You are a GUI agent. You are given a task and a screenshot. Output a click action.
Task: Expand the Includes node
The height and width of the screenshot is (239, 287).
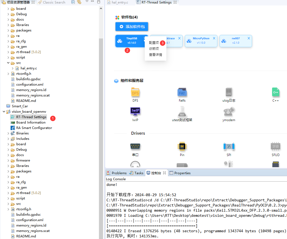[8, 139]
